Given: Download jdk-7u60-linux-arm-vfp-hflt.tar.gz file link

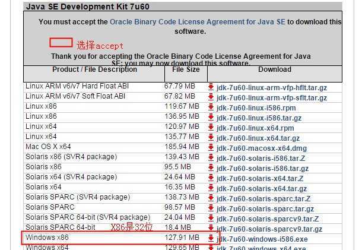Looking at the screenshot, I should tap(272, 88).
